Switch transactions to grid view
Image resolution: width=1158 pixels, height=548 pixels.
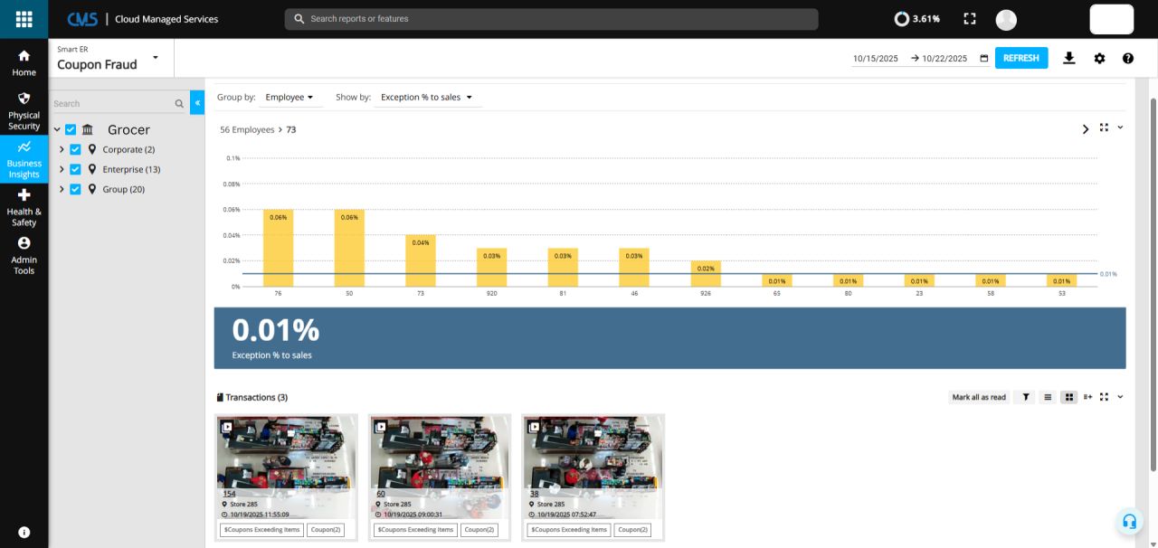(x=1068, y=397)
